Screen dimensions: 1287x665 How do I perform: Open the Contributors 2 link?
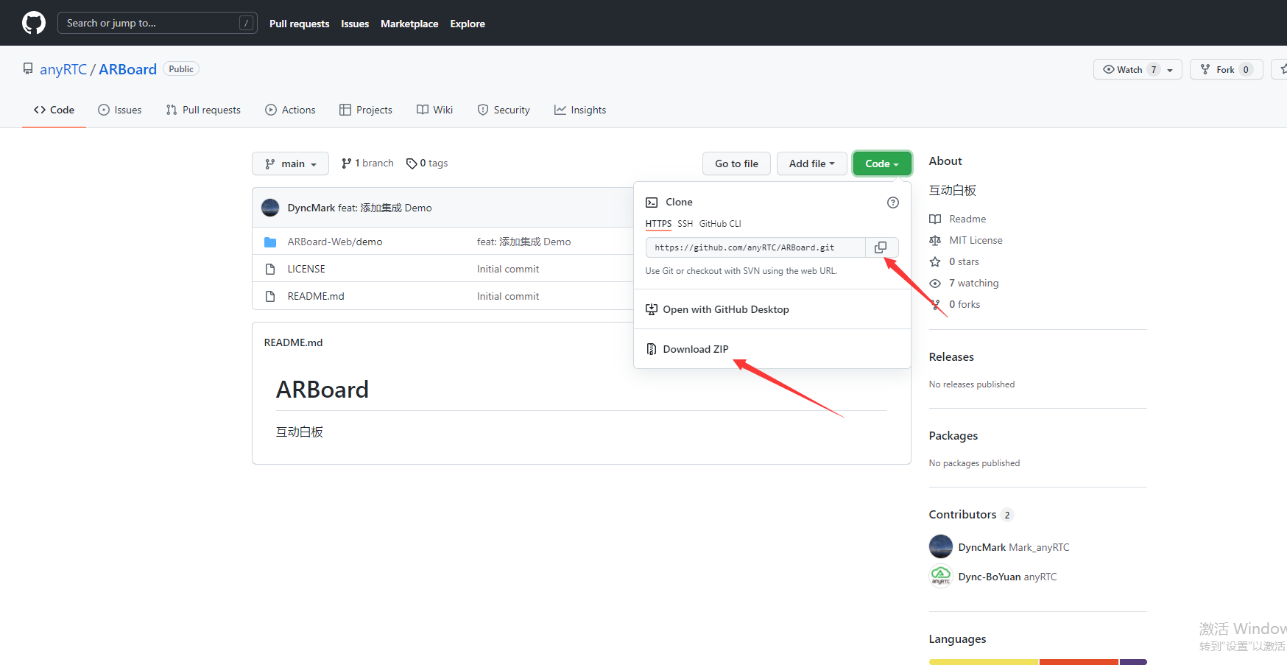pos(971,515)
